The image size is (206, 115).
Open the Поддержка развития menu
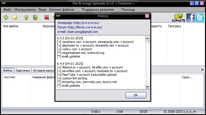97,10
